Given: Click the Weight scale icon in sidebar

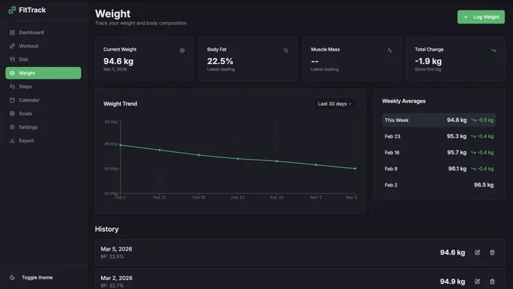Looking at the screenshot, I should coord(12,73).
